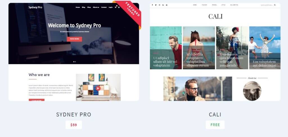Click the red Read More button
Screen dimensions: 288x137
[74, 39]
